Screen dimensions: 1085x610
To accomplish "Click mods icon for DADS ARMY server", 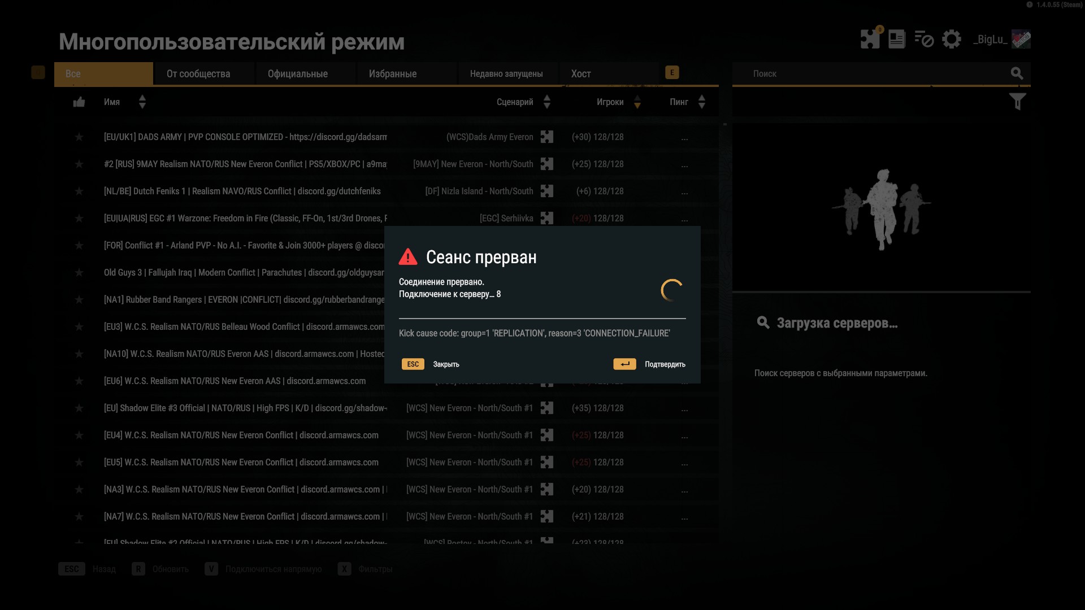I will pyautogui.click(x=546, y=137).
